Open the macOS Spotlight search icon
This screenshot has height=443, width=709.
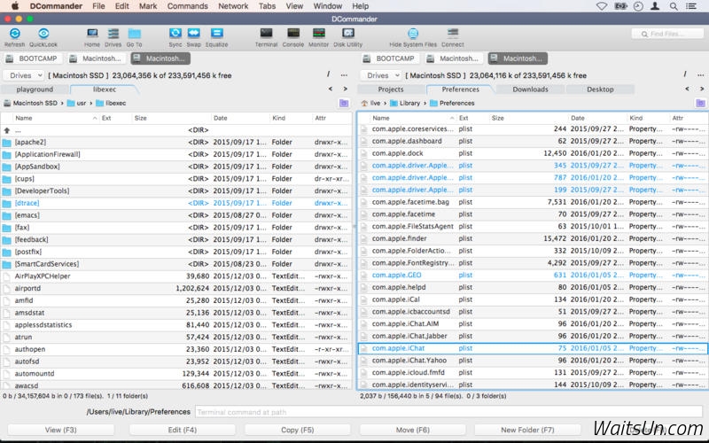(x=674, y=6)
